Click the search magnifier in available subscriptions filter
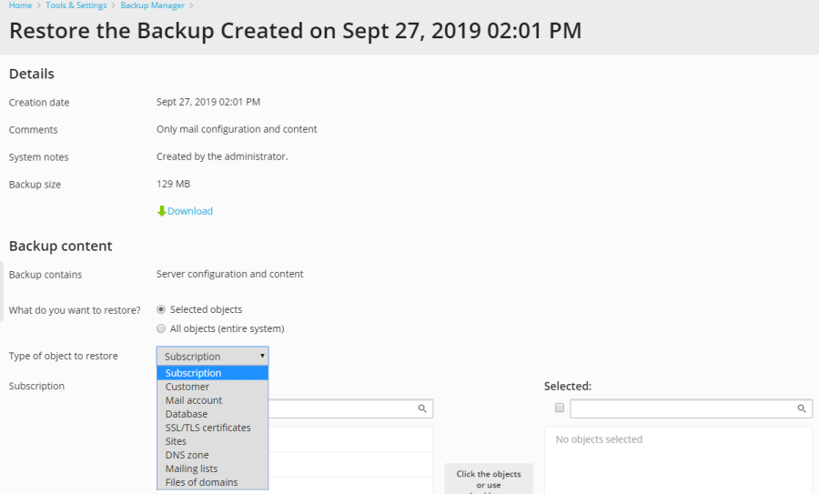This screenshot has width=819, height=494. pos(422,408)
